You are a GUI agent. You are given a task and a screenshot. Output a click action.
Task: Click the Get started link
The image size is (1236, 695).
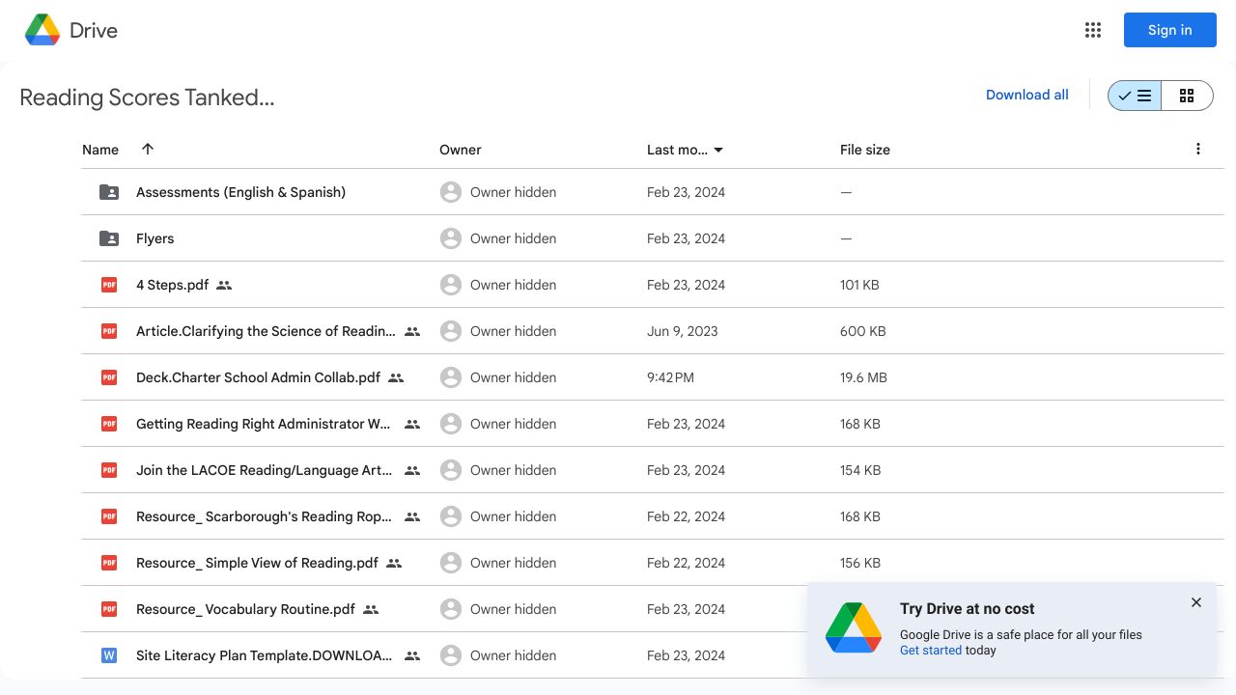(931, 650)
